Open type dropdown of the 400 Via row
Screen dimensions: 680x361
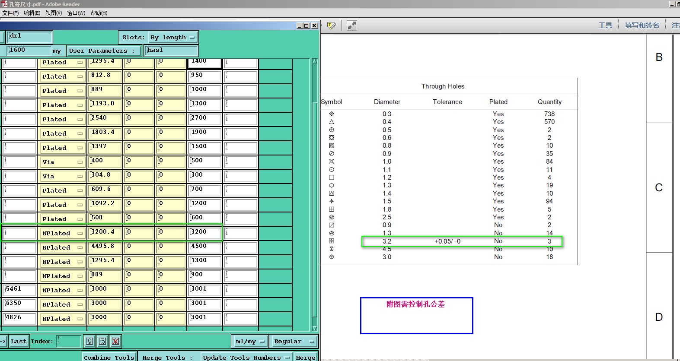(x=62, y=162)
